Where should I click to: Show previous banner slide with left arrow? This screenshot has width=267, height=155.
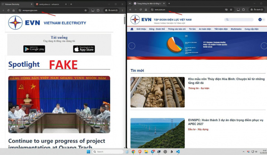point(132,46)
